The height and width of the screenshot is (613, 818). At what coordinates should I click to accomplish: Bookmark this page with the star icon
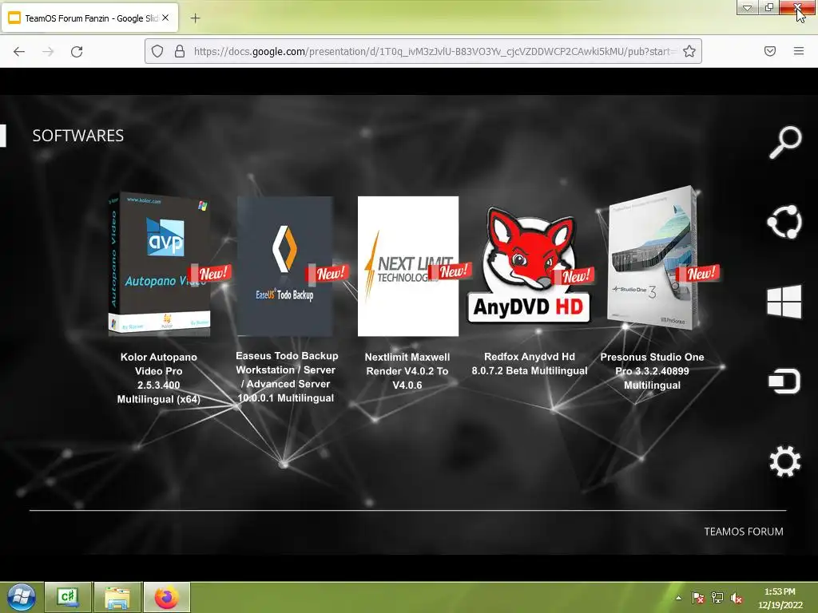689,51
